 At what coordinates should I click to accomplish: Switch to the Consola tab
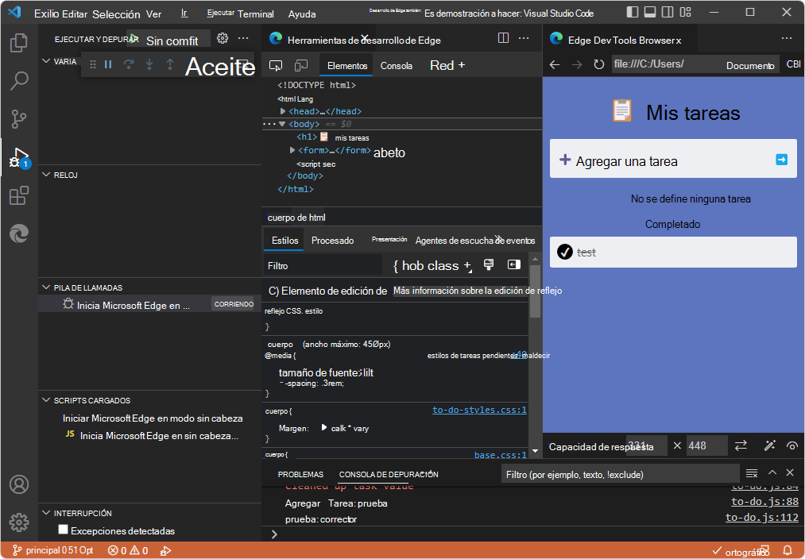click(396, 66)
